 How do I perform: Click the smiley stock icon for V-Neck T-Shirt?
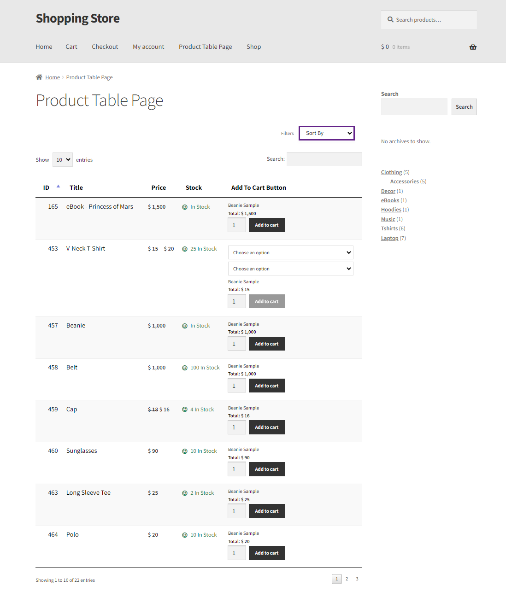tap(185, 249)
